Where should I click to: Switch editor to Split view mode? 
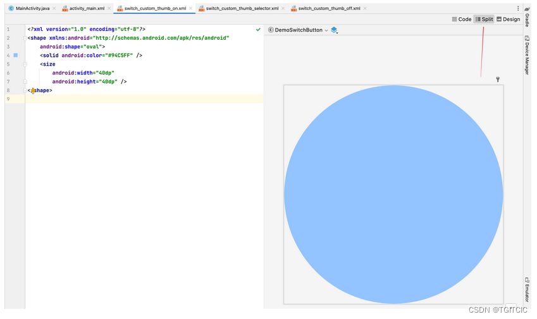tap(484, 19)
